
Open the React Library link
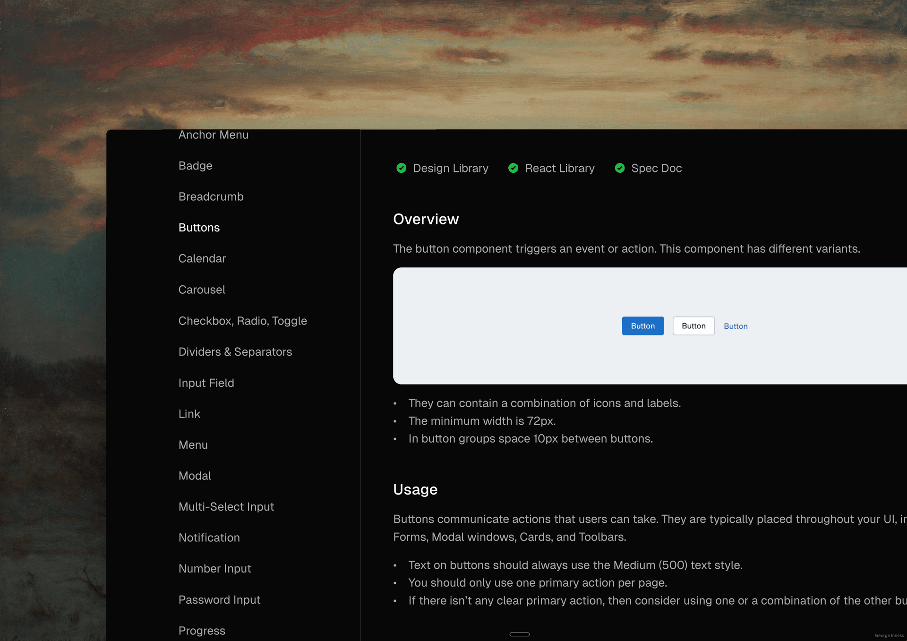tap(560, 168)
